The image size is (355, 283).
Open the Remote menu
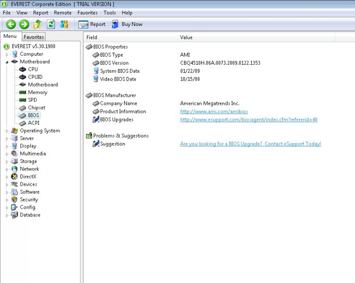pyautogui.click(x=62, y=13)
